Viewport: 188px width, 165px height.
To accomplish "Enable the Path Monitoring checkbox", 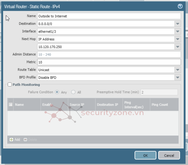I will click(10, 85).
